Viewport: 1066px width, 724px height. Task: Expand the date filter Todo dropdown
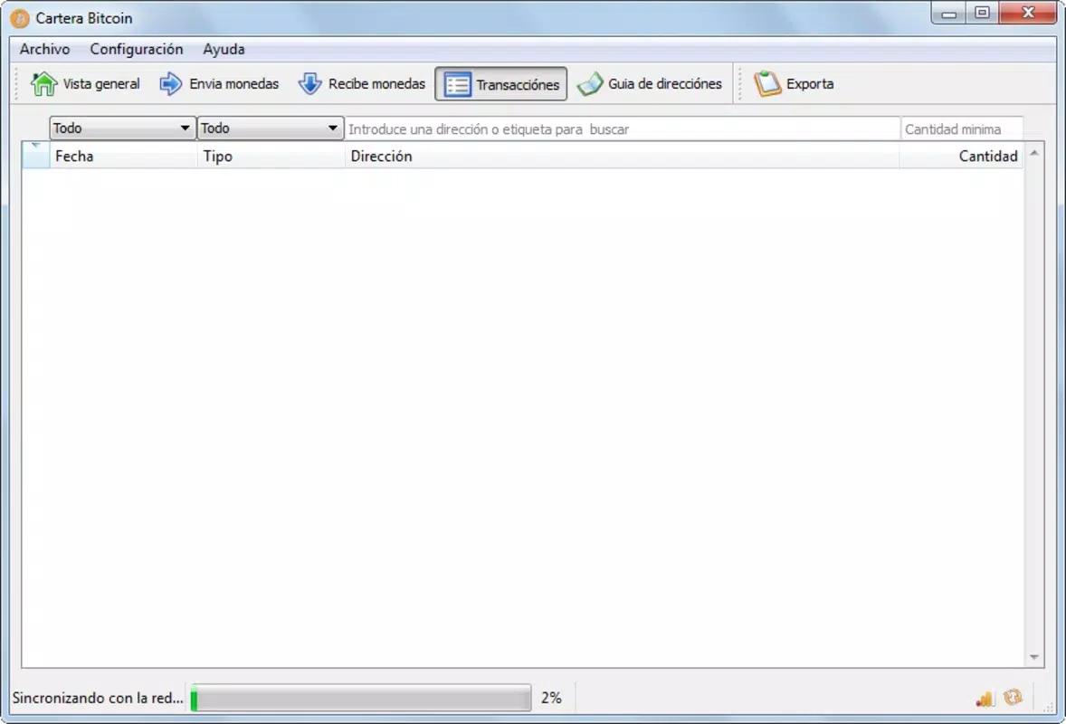[x=122, y=128]
